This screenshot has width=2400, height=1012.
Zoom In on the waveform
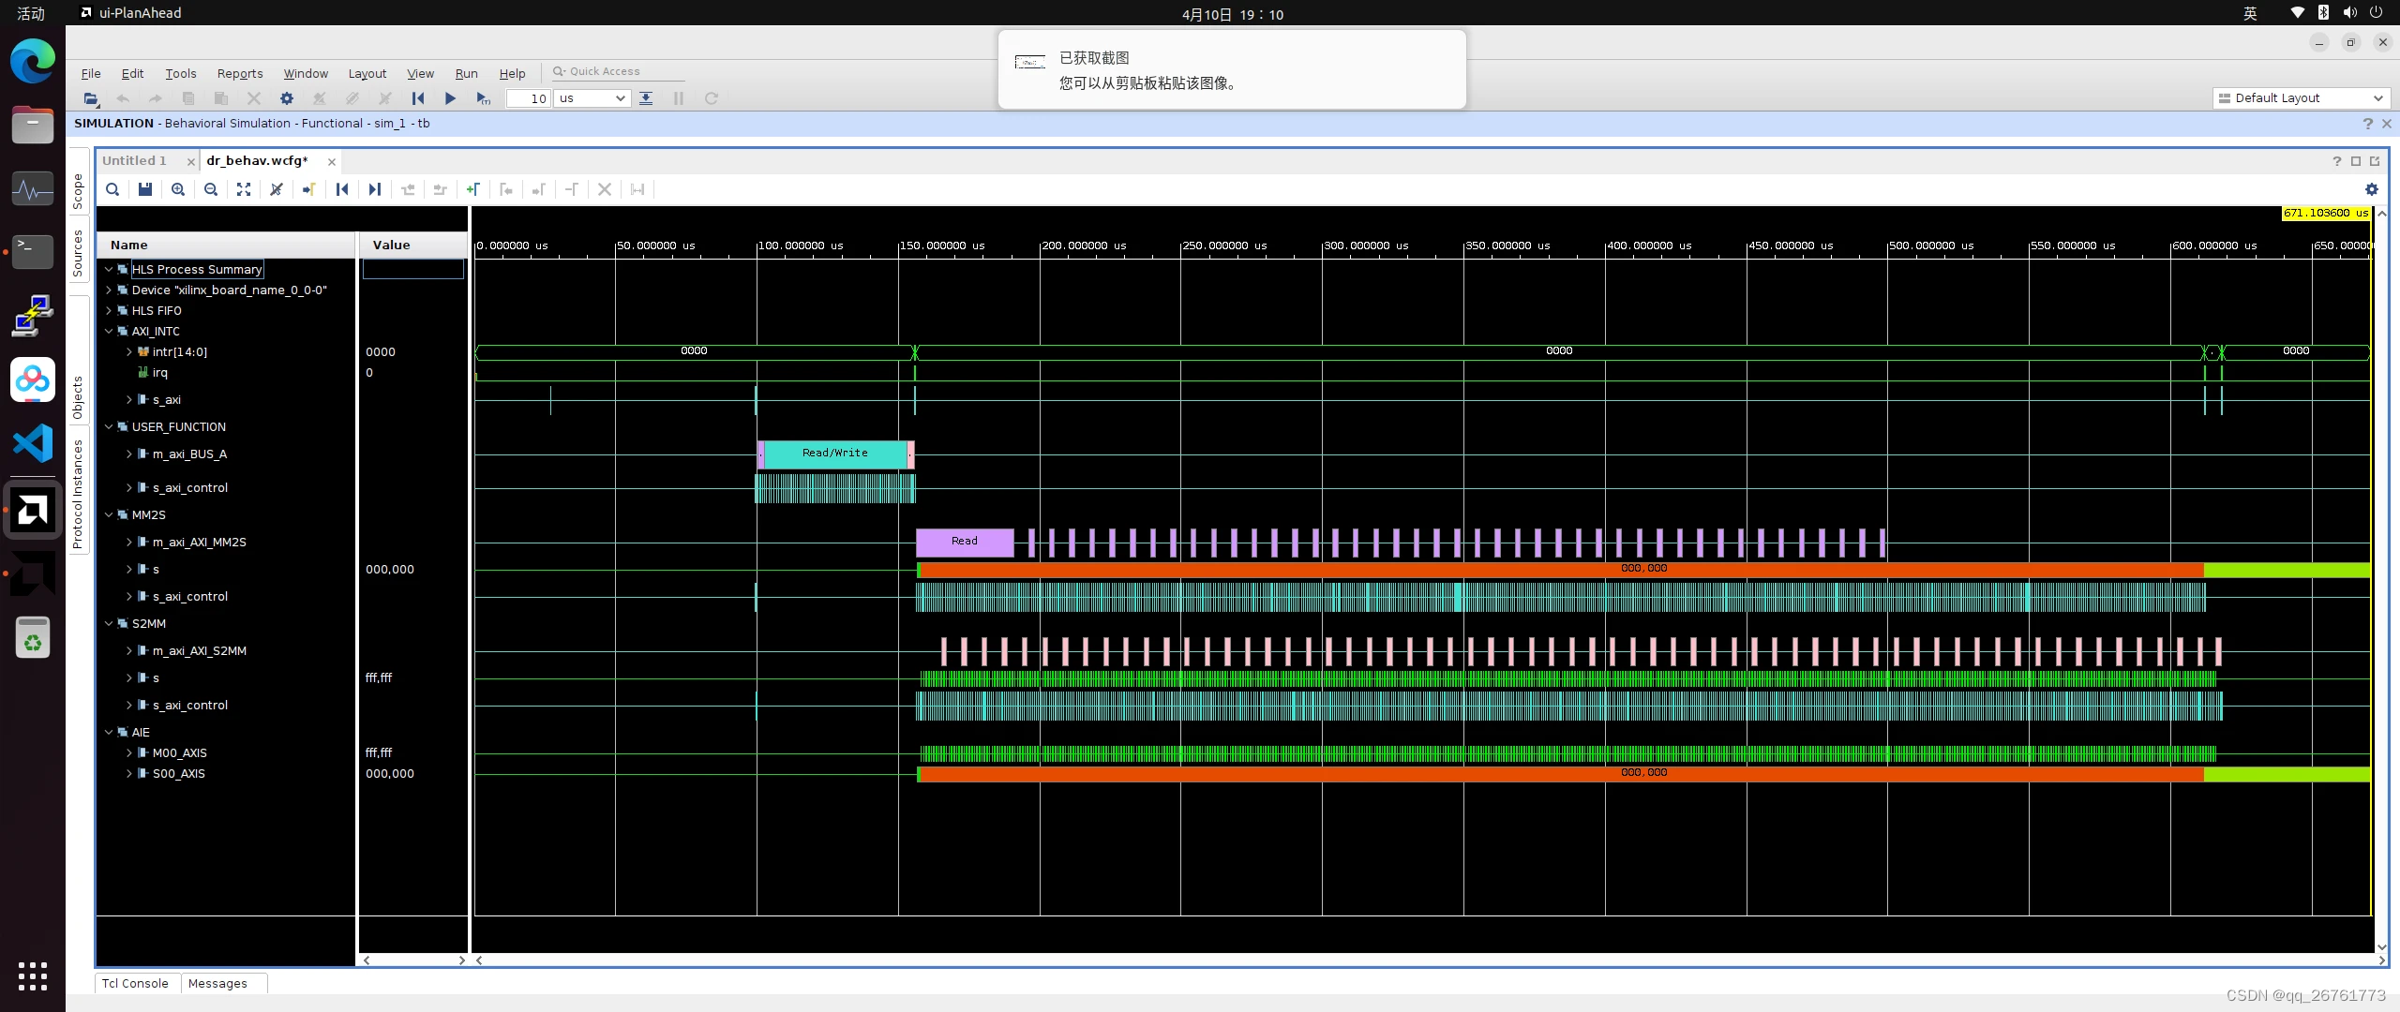pyautogui.click(x=177, y=189)
